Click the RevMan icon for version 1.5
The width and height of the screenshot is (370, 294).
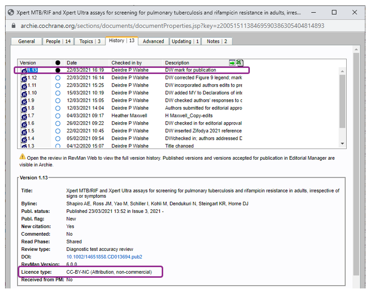pos(24,131)
